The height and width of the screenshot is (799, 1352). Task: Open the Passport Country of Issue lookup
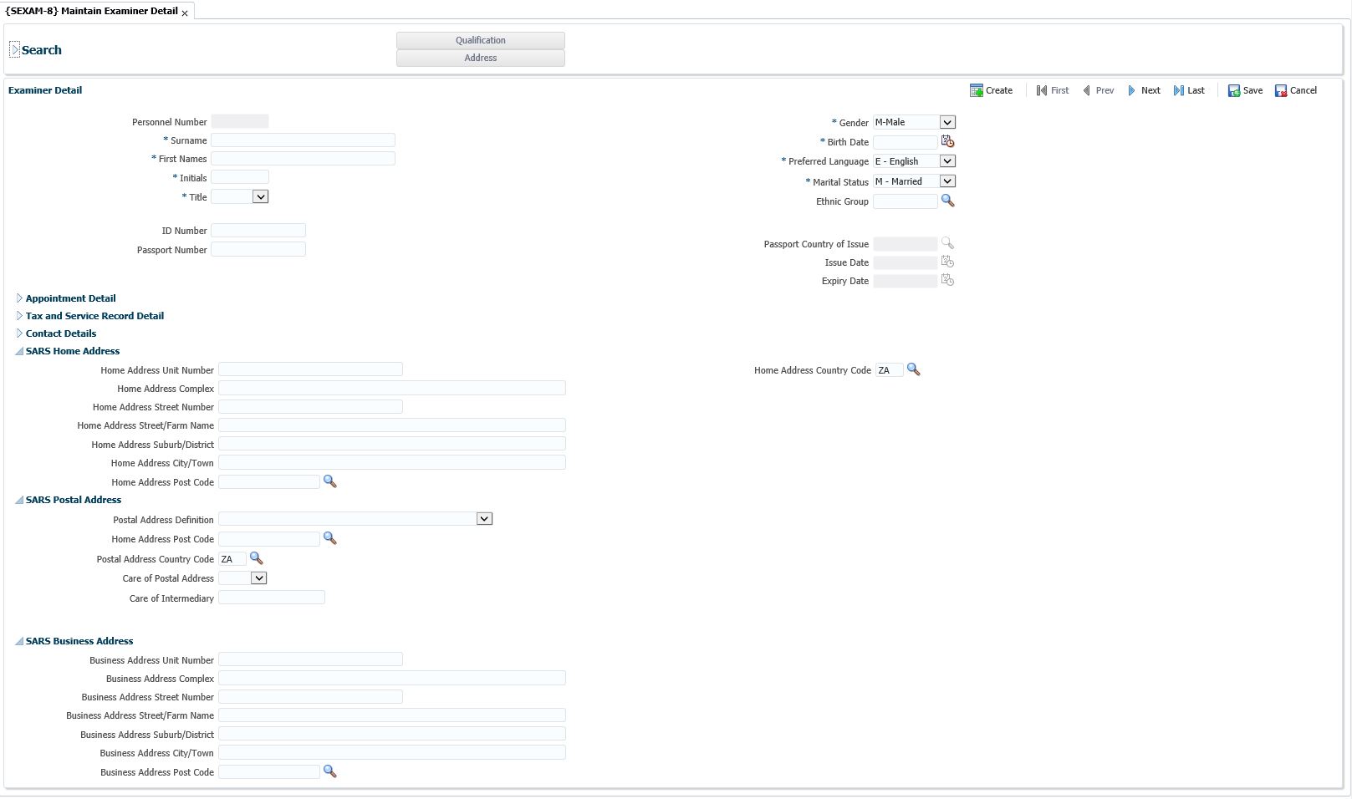pyautogui.click(x=946, y=243)
